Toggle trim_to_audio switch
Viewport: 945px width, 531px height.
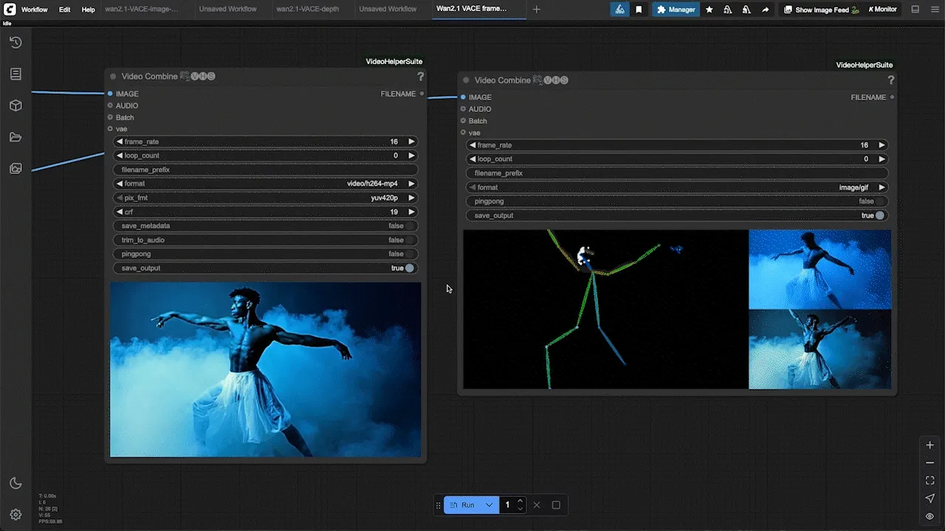tap(266, 240)
